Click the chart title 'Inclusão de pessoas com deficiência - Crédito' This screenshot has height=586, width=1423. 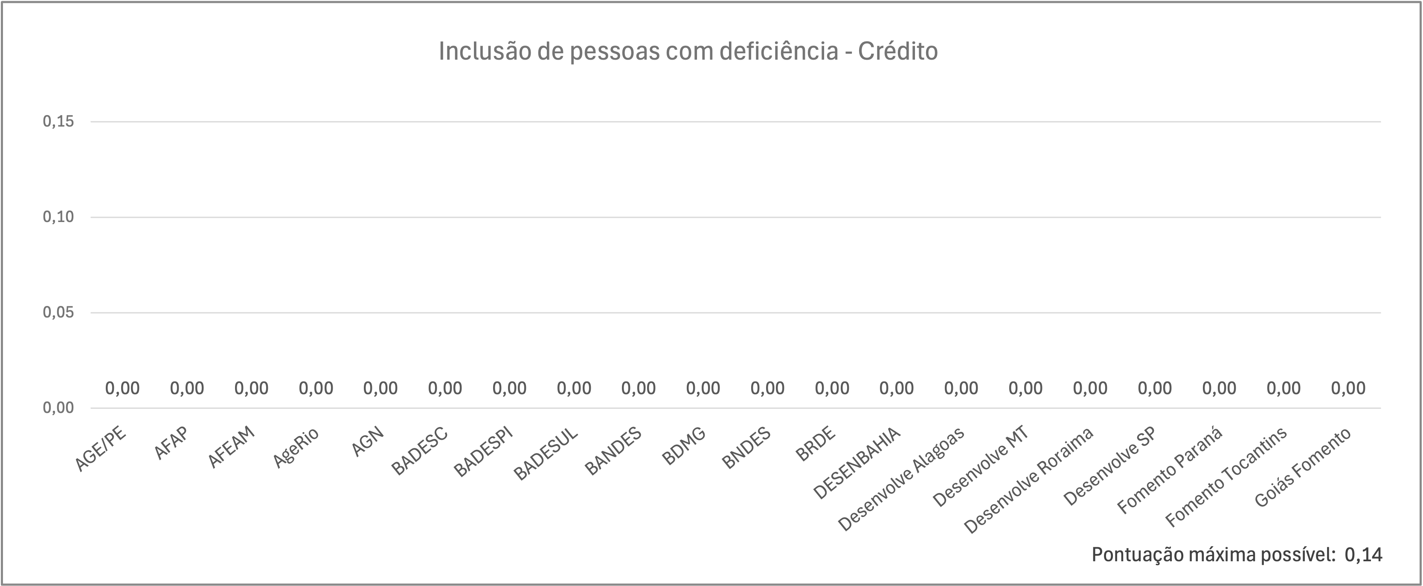click(x=688, y=51)
